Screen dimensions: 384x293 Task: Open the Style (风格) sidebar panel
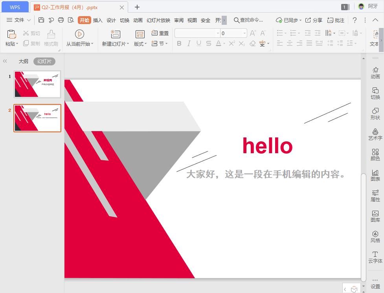tap(375, 237)
